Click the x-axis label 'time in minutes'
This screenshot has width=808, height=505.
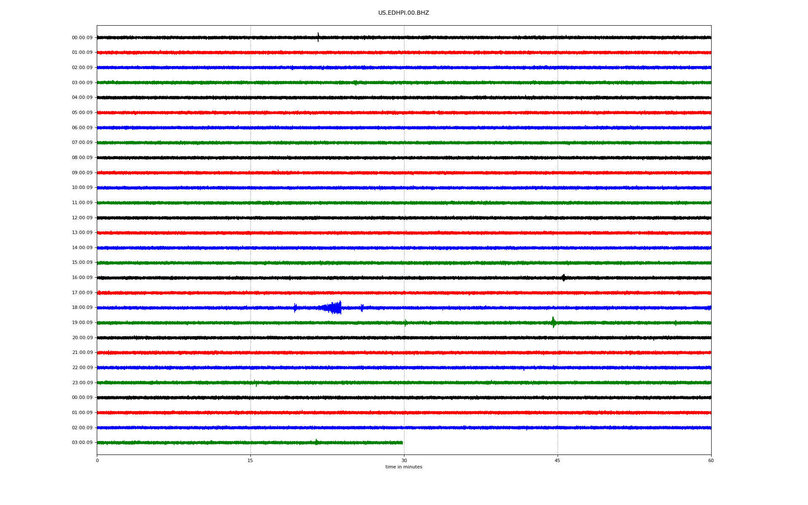coord(403,467)
